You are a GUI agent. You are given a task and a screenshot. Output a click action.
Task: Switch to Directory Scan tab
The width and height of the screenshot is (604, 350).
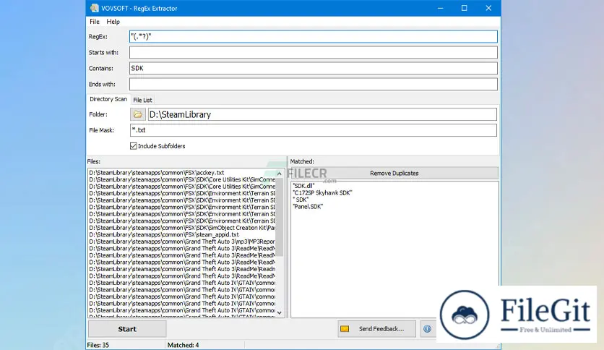tap(108, 99)
